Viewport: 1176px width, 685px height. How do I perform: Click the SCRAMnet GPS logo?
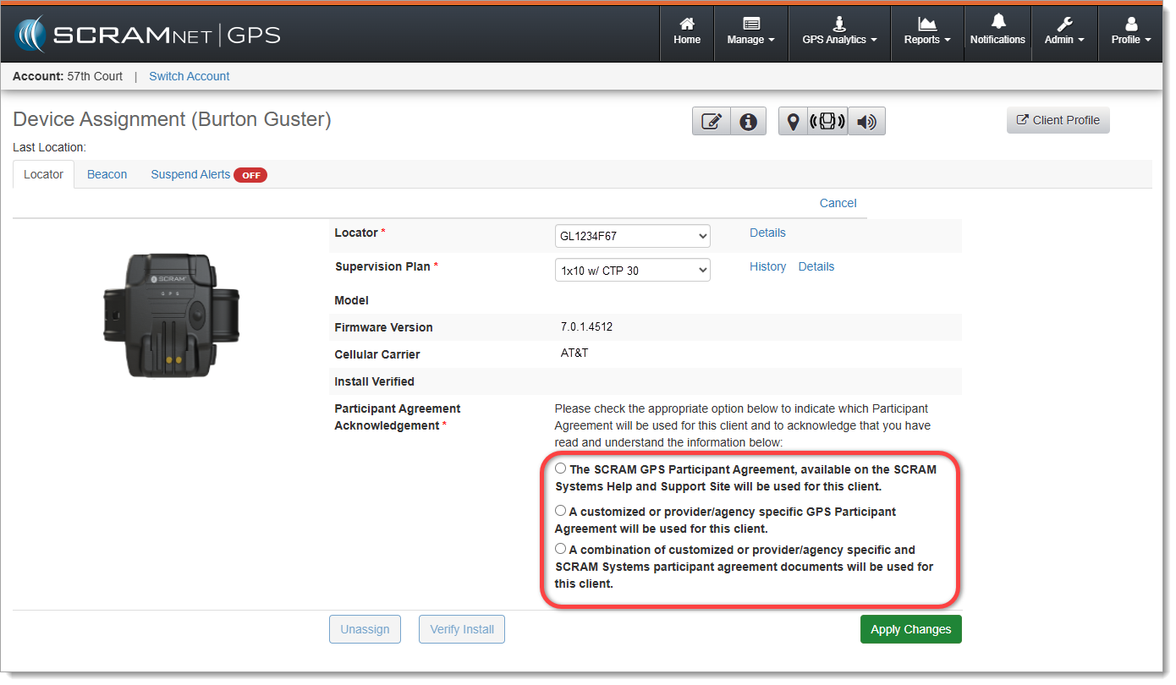147,35
